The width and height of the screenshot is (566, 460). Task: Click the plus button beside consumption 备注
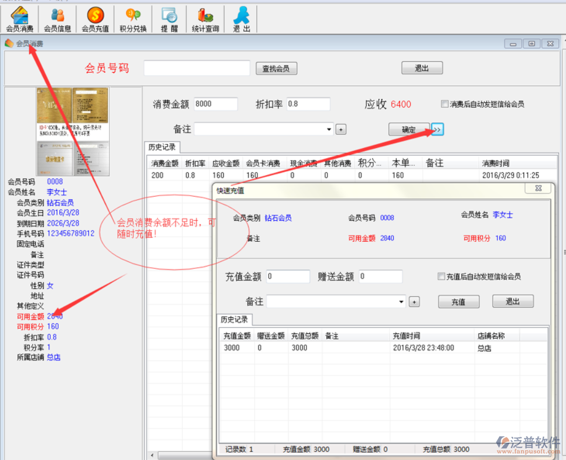pos(341,130)
